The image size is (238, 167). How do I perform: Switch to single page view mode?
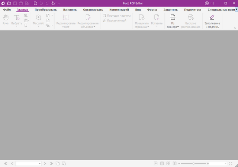pyautogui.click(x=156, y=163)
